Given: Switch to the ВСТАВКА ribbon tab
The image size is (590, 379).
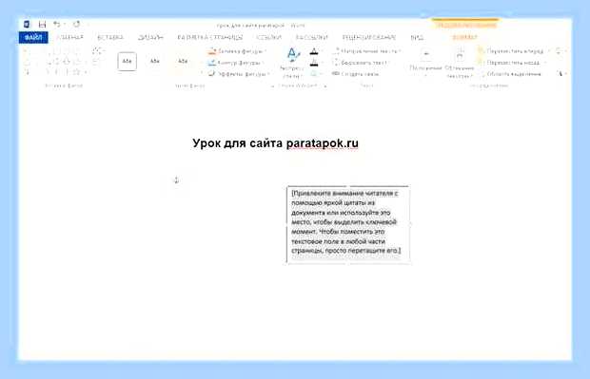Looking at the screenshot, I should 110,37.
